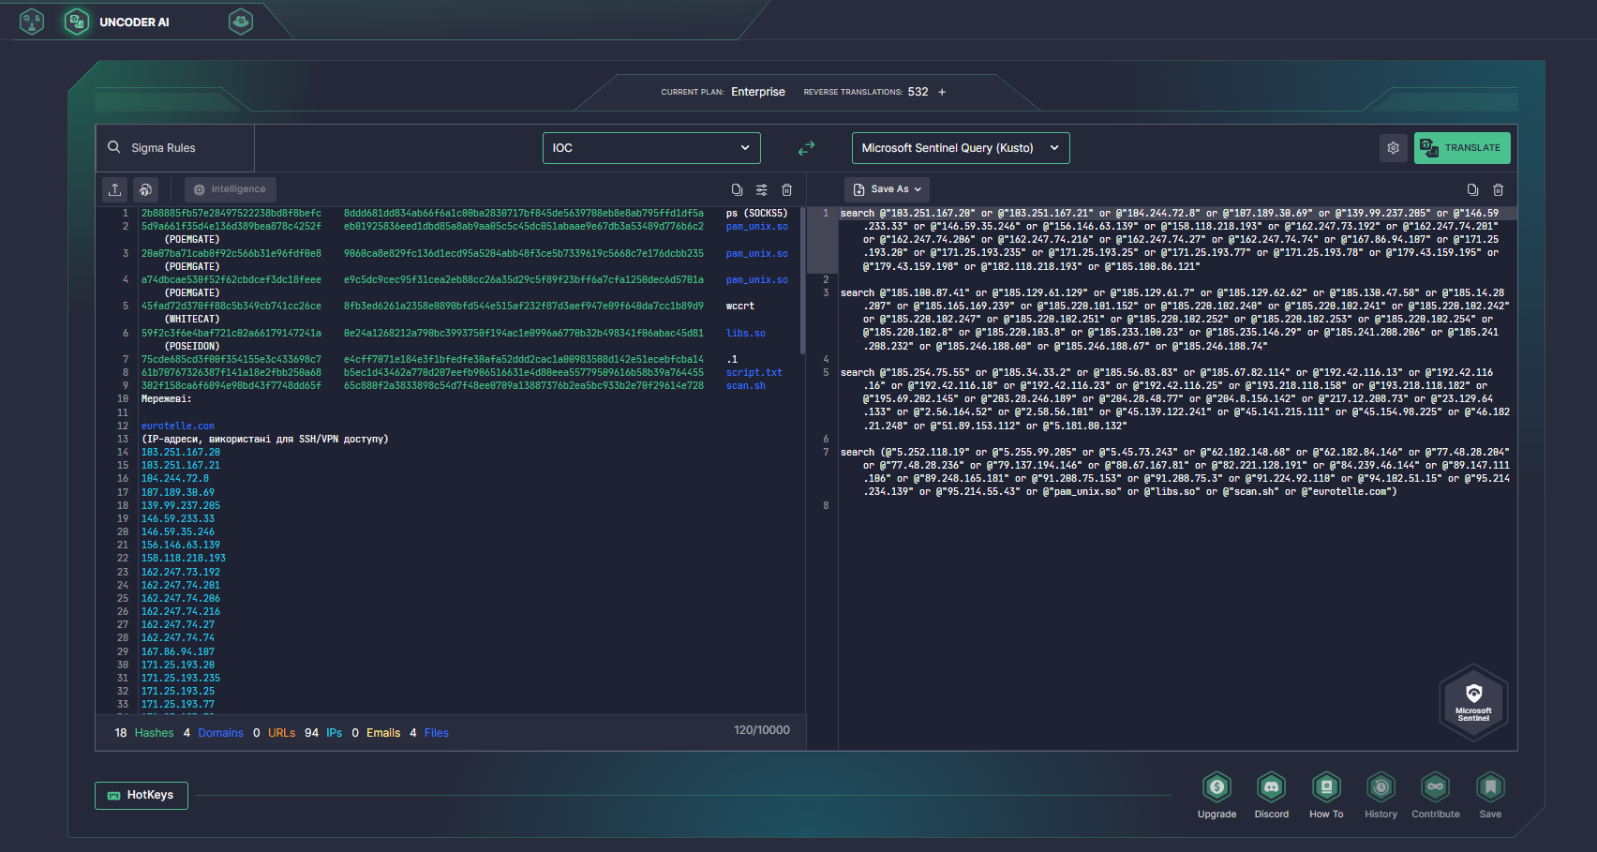Filter by Emails in the IOC summary
The height and width of the screenshot is (852, 1597).
(x=383, y=733)
